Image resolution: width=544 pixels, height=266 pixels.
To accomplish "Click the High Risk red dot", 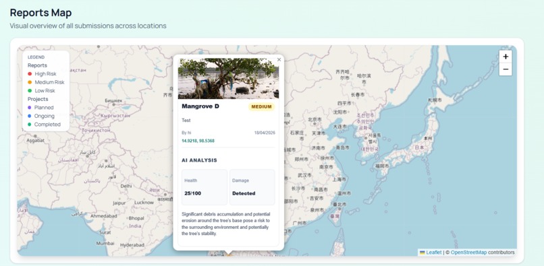I will [x=30, y=74].
